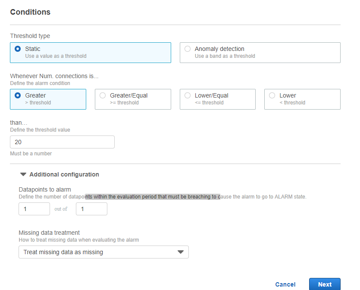Click the Static option card description
This screenshot has height=290, width=360.
point(56,56)
